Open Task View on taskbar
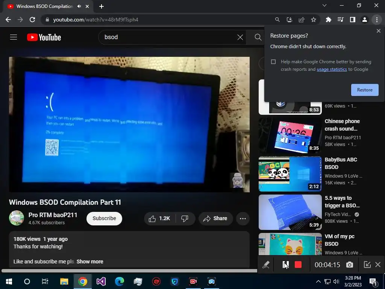 (x=45, y=281)
